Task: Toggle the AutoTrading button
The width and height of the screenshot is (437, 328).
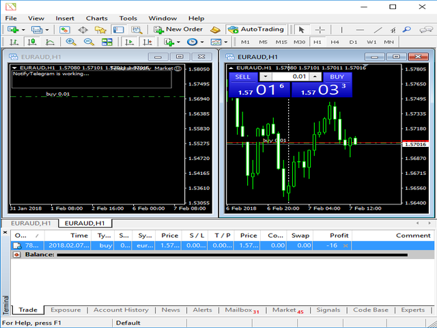Action: pos(257,29)
